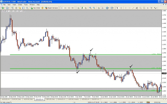Image resolution: width=167 pixels, height=104 pixels.
Task: Select the Text 'A' drawing tool
Action: point(148,8)
